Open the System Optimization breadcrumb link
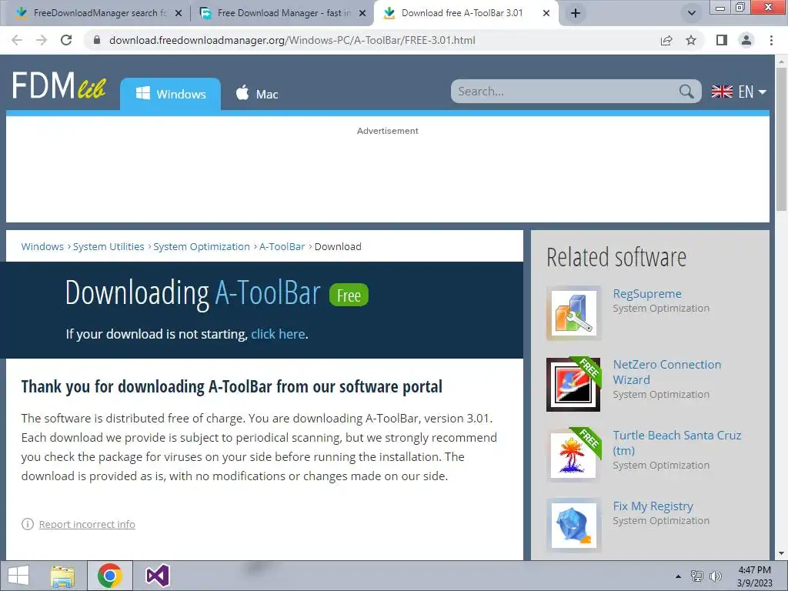The image size is (788, 591). coord(202,247)
